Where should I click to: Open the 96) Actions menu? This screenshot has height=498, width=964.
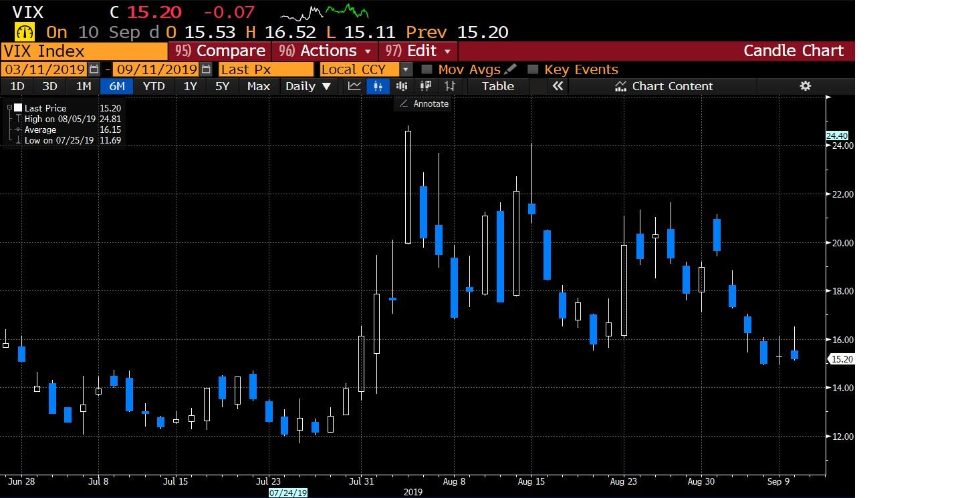325,51
